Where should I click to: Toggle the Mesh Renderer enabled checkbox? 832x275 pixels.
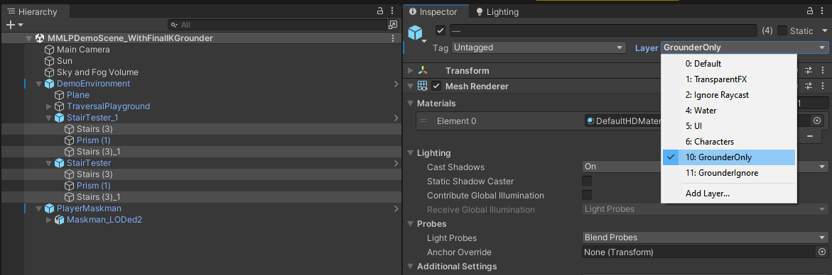pyautogui.click(x=436, y=86)
